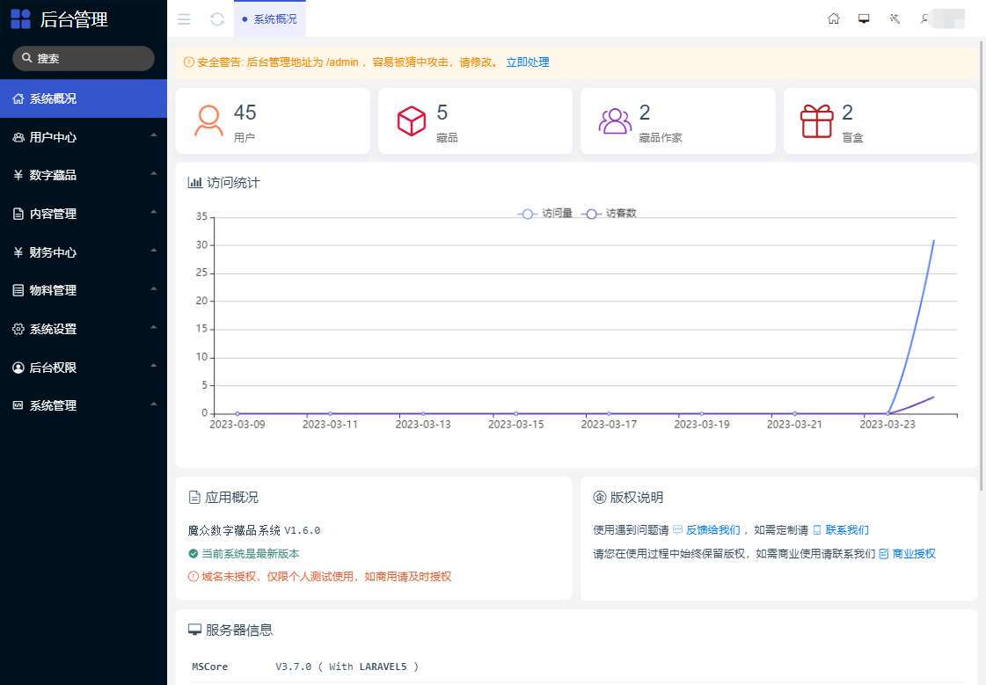
Task: Click the purple group icon on the 藏品作家 card
Action: click(615, 120)
